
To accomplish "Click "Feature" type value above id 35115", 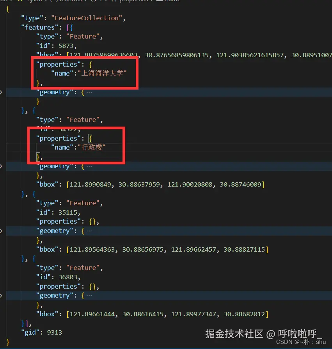I will coord(83,203).
